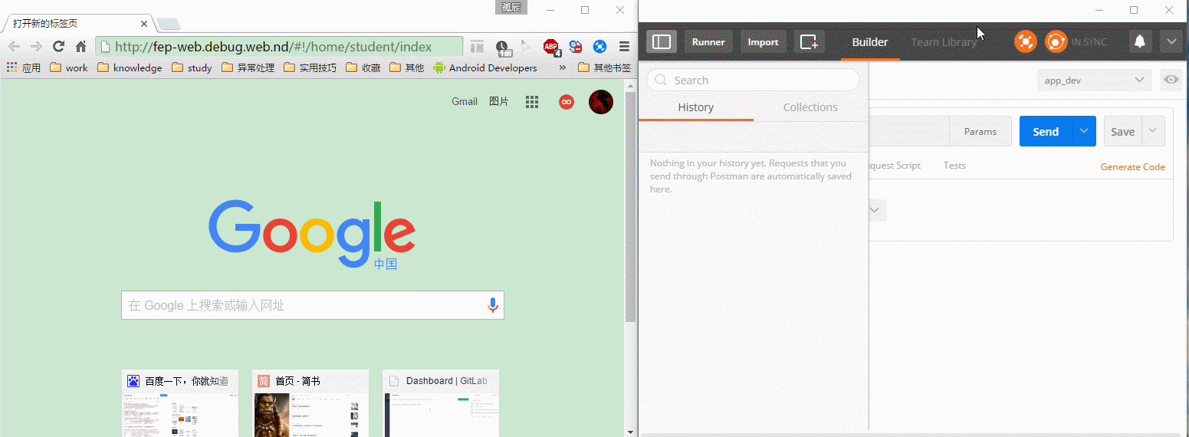
Task: Expand the Save button dropdown arrow
Action: tap(1154, 131)
